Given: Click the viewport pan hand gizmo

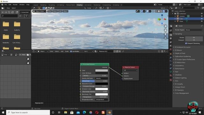Looking at the screenshot, I should [165, 30].
